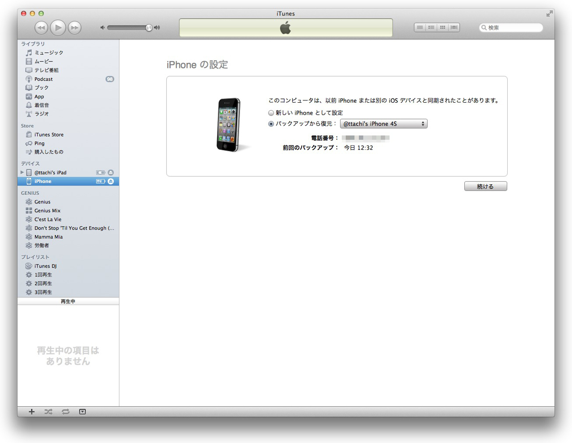Eject @ttachi's iPad from sidebar
The image size is (572, 443).
[111, 173]
